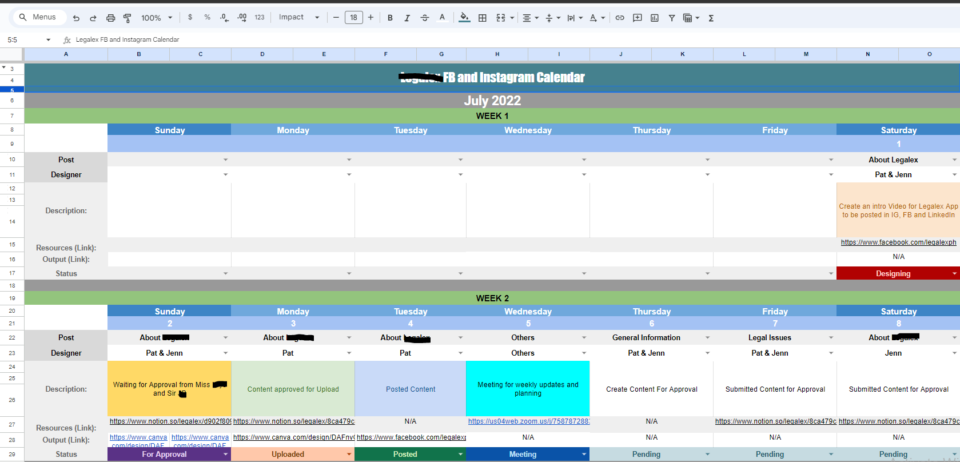This screenshot has height=462, width=960.
Task: Open the fill color bucket picker
Action: pyautogui.click(x=465, y=18)
